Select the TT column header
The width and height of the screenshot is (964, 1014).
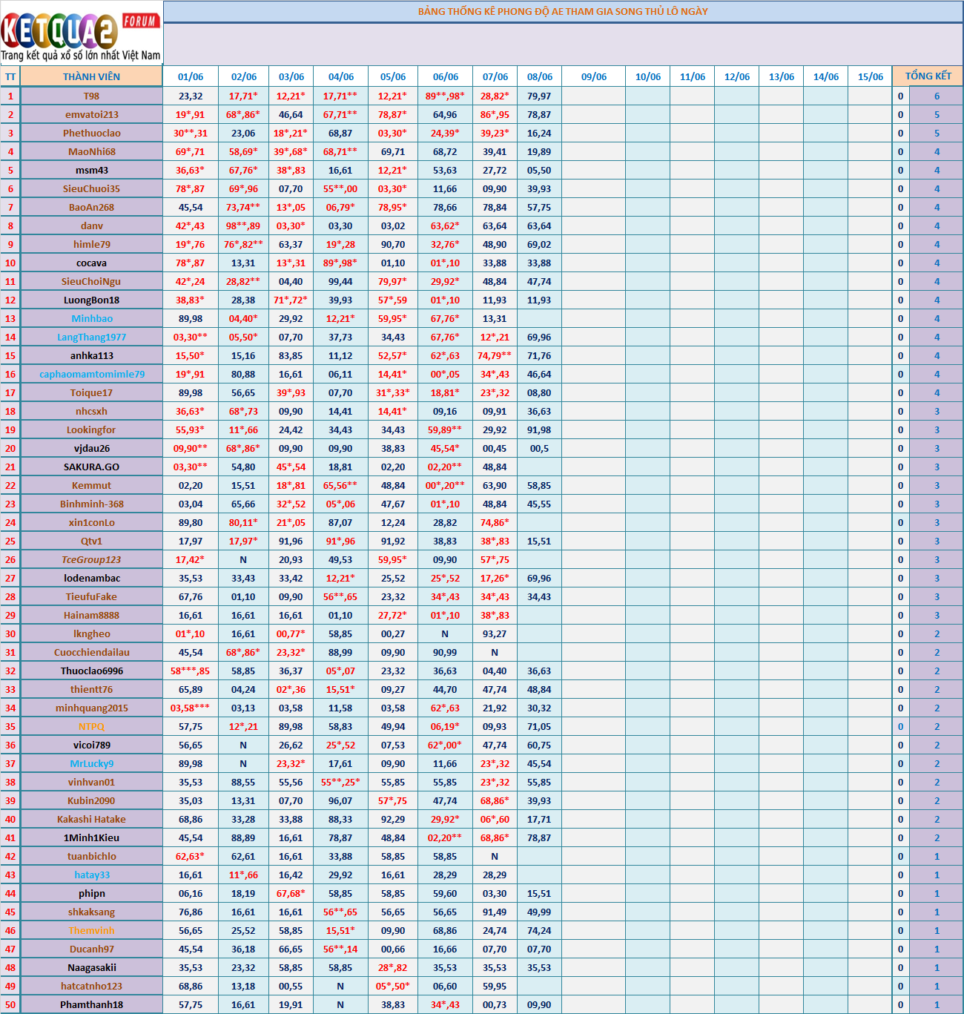[10, 76]
